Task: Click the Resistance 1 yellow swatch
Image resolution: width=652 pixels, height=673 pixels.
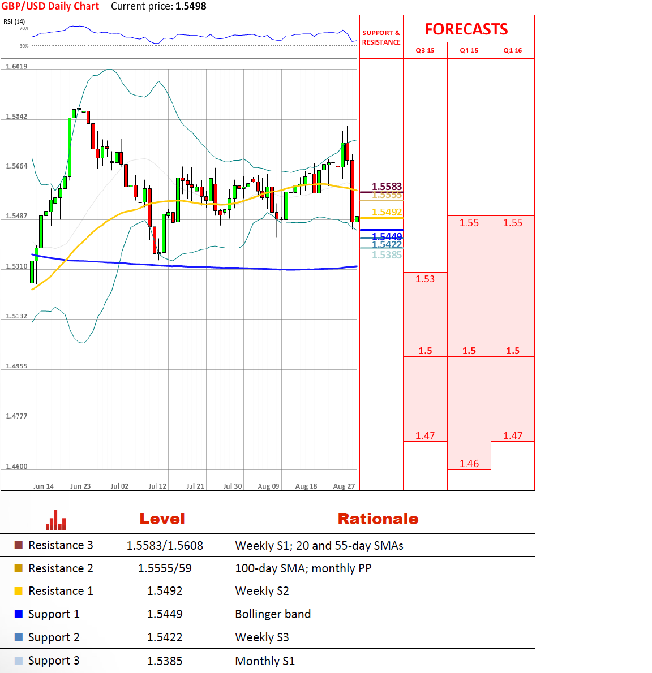Action: click(19, 591)
